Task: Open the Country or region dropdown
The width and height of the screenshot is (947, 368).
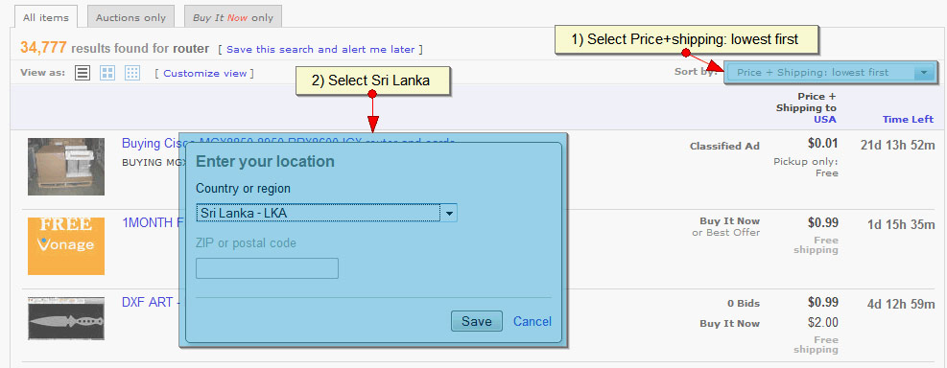Action: click(x=327, y=213)
